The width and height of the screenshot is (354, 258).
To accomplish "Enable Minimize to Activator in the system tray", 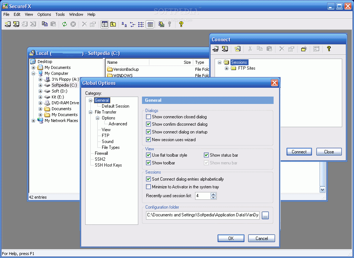I will coord(148,187).
